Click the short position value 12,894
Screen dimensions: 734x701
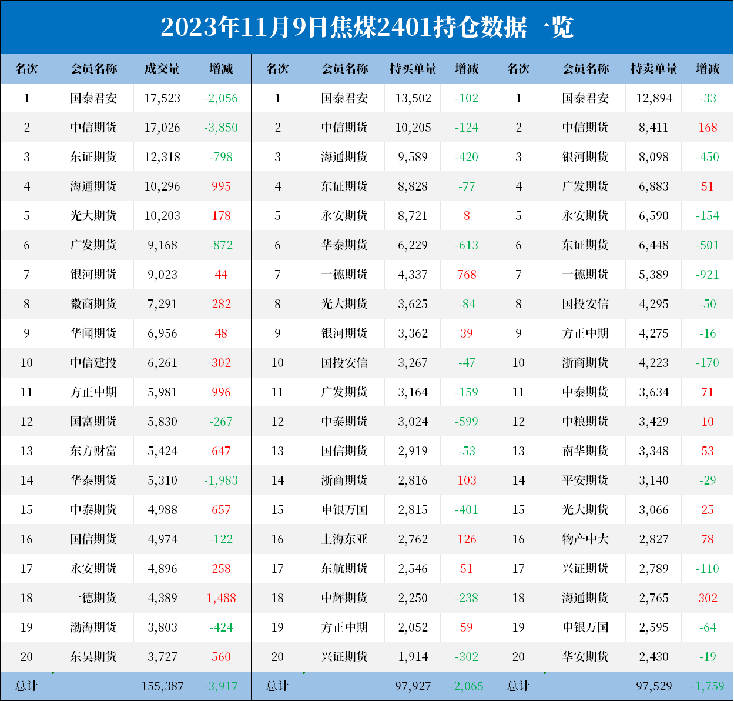click(654, 98)
